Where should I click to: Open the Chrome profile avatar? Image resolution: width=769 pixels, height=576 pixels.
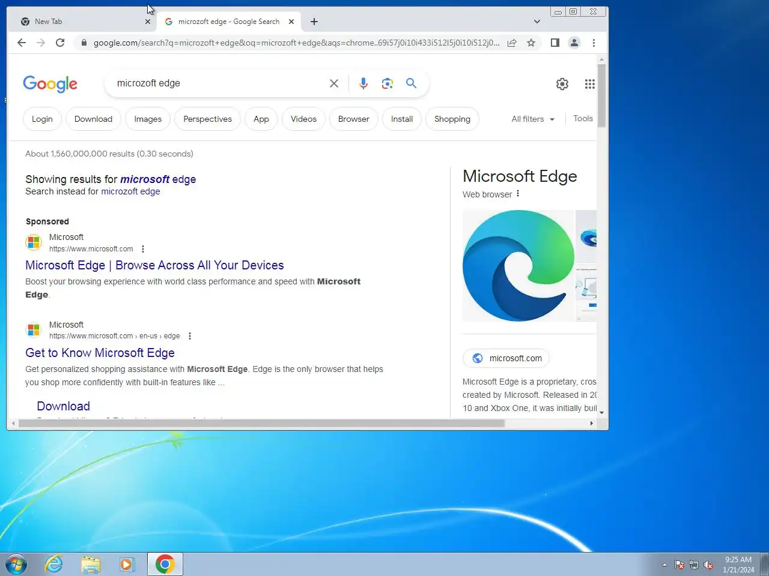[574, 43]
